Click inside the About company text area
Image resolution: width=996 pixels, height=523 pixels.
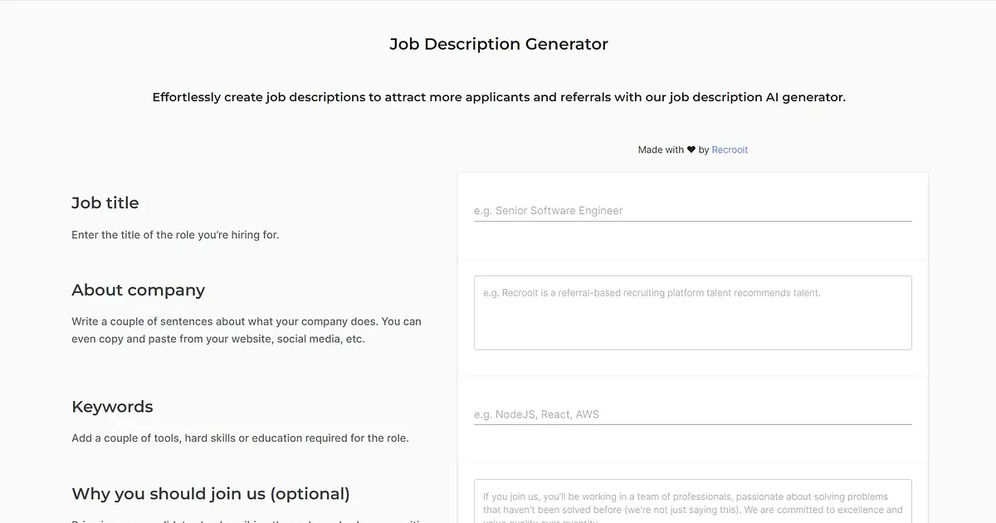(x=693, y=313)
